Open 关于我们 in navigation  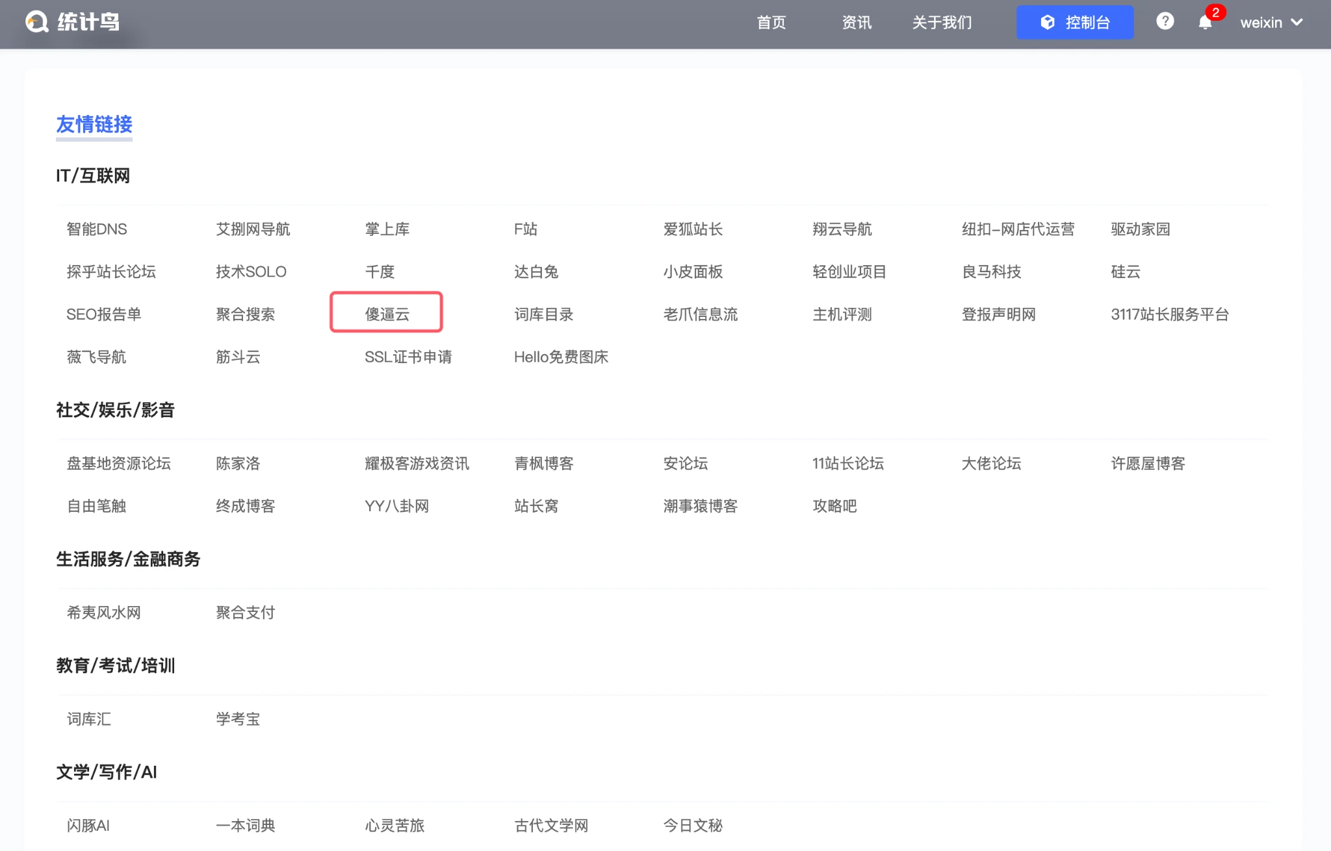(x=942, y=23)
